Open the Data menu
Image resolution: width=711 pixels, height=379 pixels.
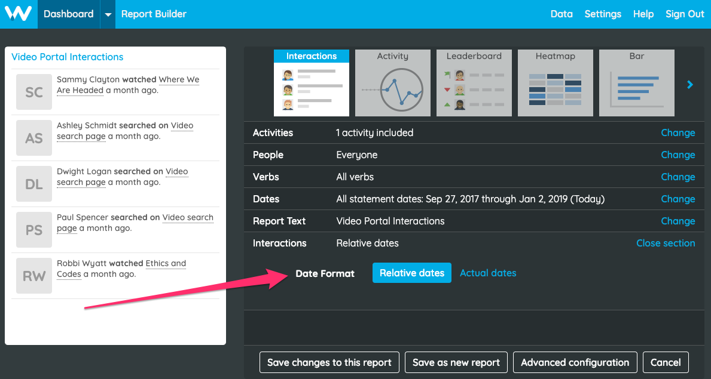point(562,14)
